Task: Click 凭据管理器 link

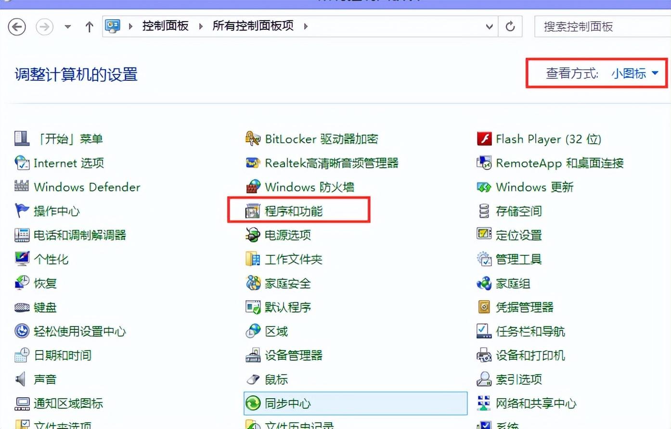Action: click(525, 307)
